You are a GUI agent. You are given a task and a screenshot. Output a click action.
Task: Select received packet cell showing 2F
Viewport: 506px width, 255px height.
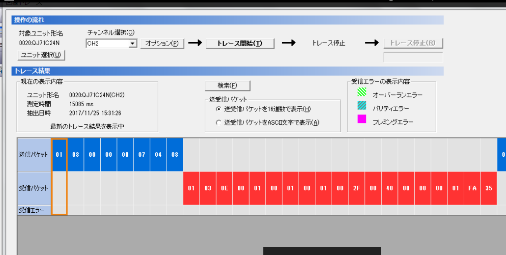pyautogui.click(x=356, y=188)
